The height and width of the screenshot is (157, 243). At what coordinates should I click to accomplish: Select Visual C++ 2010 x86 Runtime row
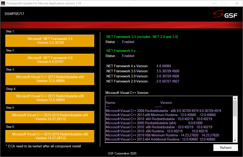(156, 131)
